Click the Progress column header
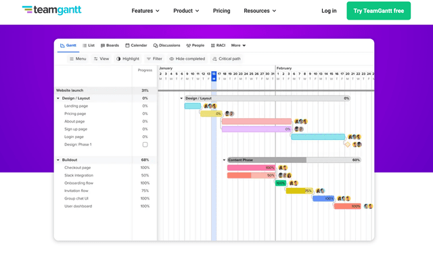 (x=145, y=70)
